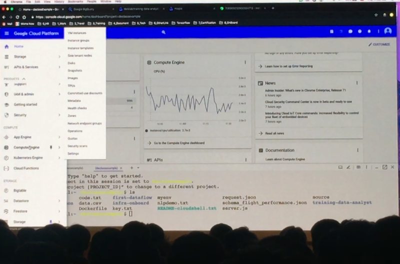
Task: Select VM instances in the submenu
Action: [x=77, y=33]
